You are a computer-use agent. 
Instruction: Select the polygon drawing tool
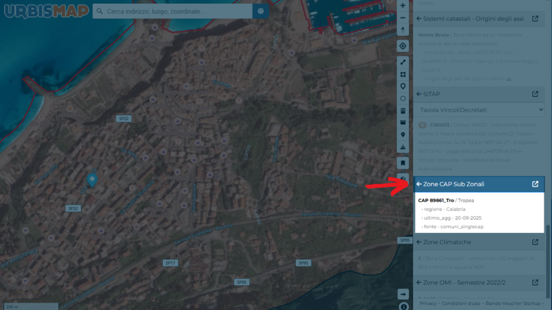[402, 74]
